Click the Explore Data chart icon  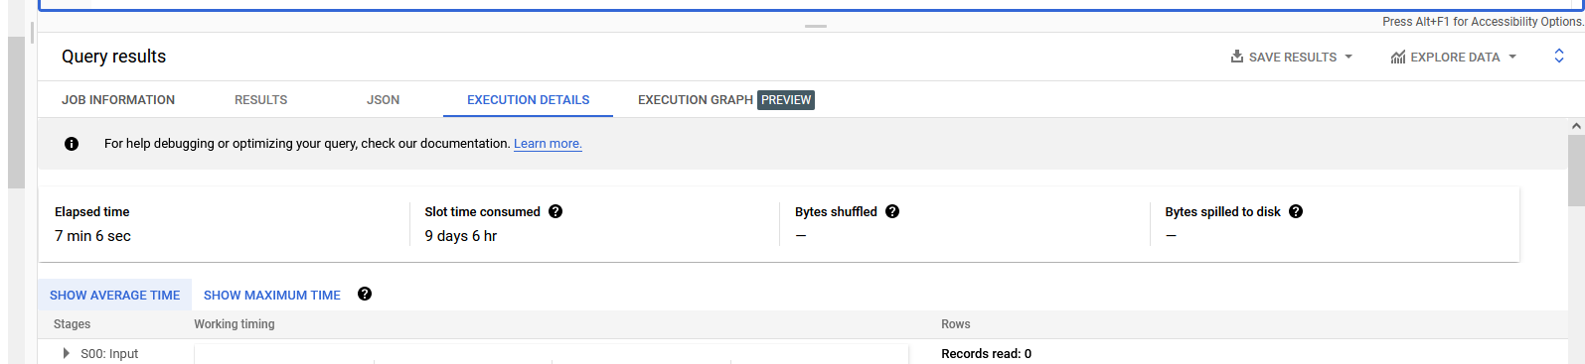point(1398,57)
